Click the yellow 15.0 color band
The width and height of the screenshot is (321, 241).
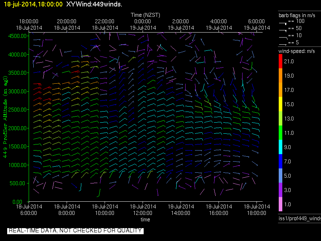point(281,104)
